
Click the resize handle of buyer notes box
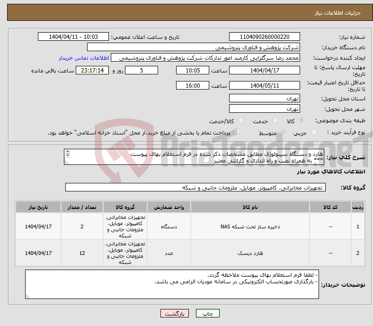pyautogui.click(x=27, y=297)
